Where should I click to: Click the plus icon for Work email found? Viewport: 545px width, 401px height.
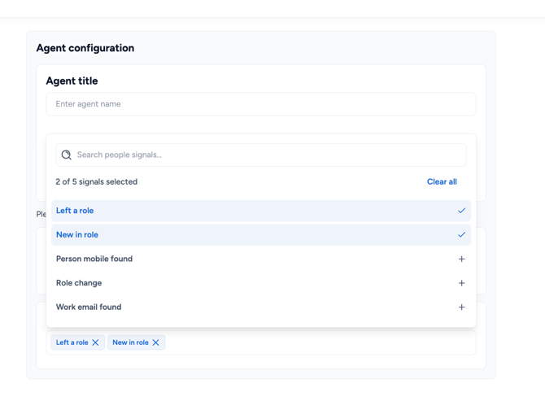(x=461, y=307)
